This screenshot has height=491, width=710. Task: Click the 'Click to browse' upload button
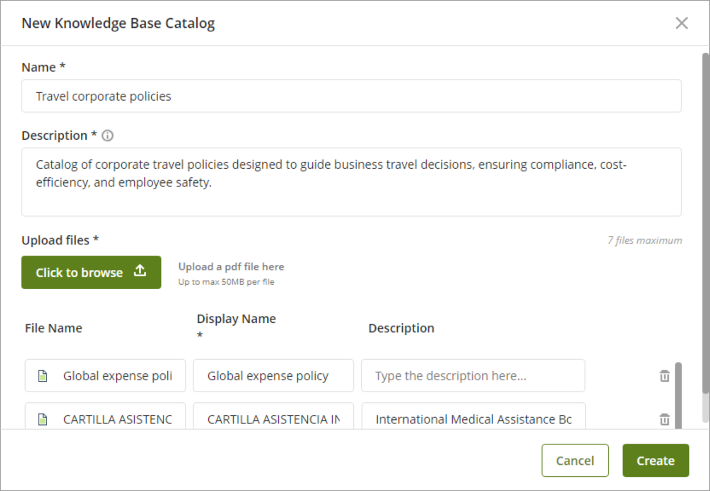(x=91, y=272)
